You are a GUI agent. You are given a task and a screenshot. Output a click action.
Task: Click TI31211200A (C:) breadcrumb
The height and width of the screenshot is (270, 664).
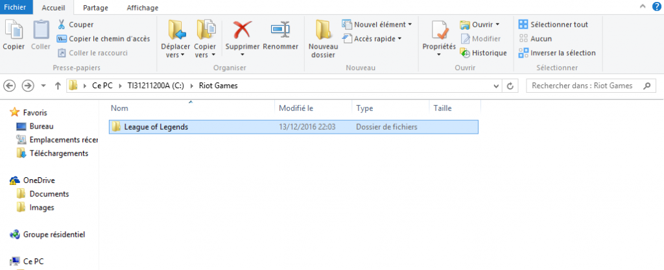[156, 86]
